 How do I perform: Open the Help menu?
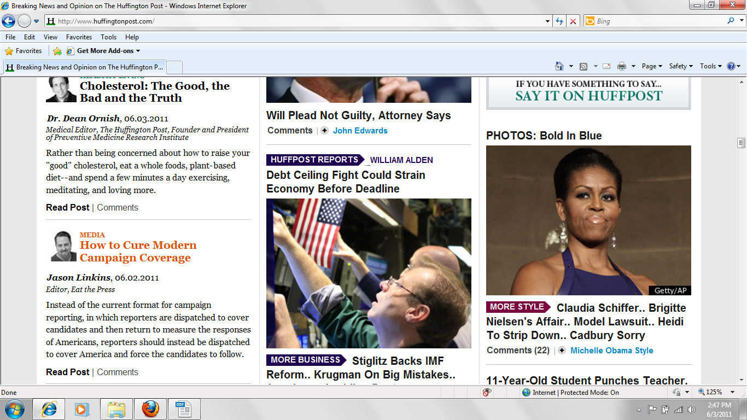click(132, 37)
